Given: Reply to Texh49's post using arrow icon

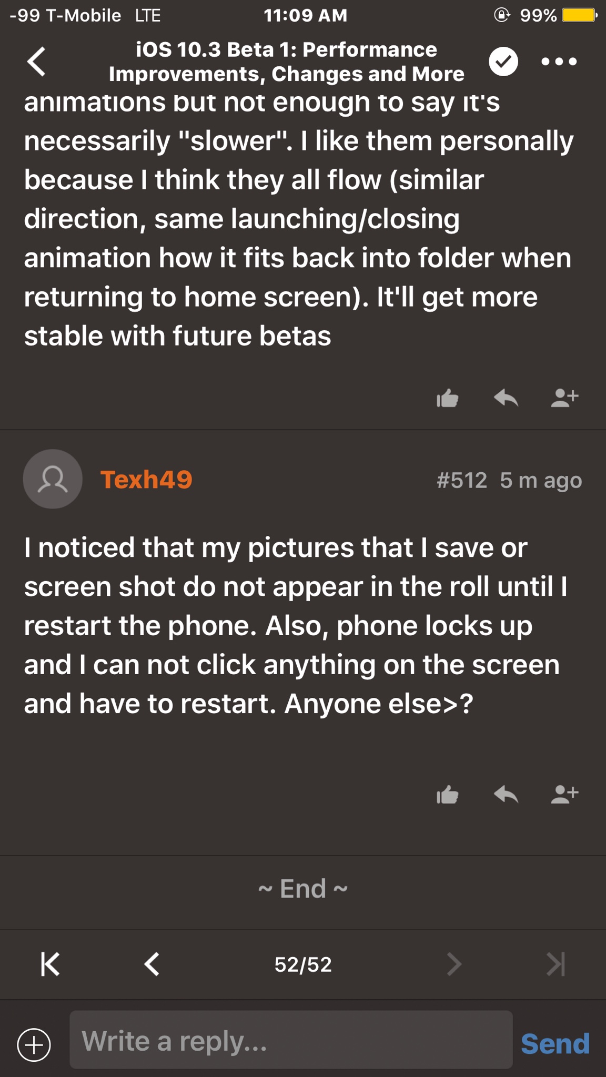Looking at the screenshot, I should coord(506,795).
